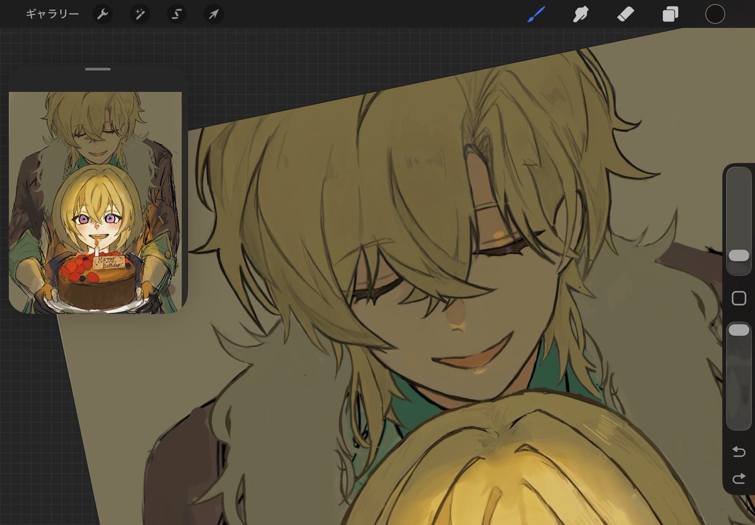
Task: Select the Eraser tool
Action: [625, 14]
